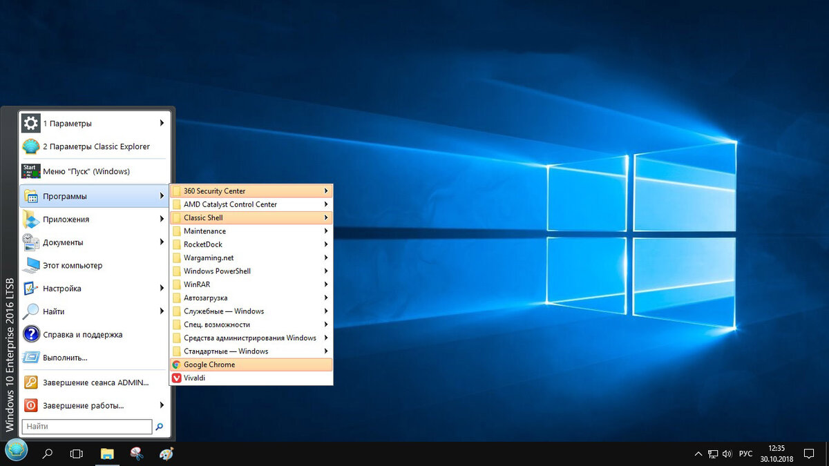Open the network tray icon
This screenshot has width=829, height=466.
pos(713,454)
